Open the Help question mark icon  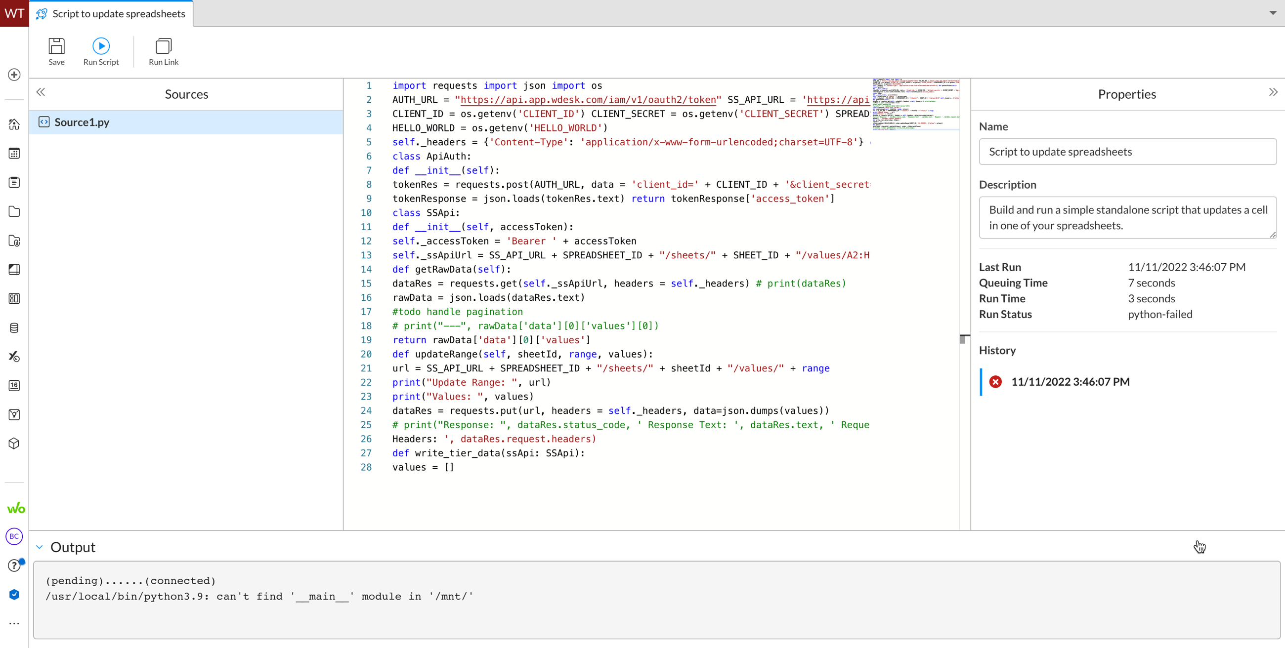point(14,565)
